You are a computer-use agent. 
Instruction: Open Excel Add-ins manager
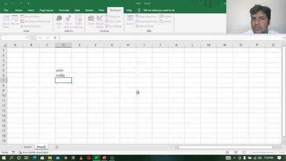(68, 21)
